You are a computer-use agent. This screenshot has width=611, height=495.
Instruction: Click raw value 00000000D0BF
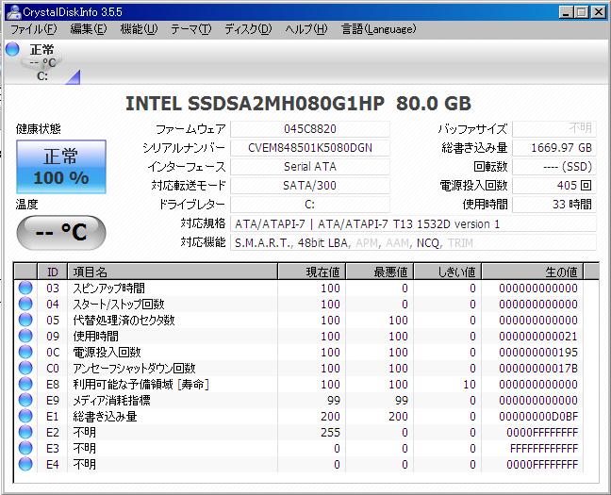pyautogui.click(x=538, y=416)
